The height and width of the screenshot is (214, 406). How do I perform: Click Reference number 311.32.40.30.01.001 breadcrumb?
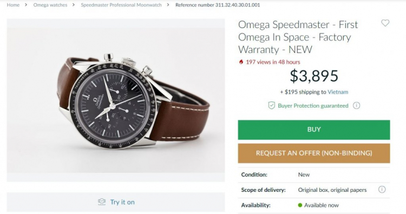point(218,5)
